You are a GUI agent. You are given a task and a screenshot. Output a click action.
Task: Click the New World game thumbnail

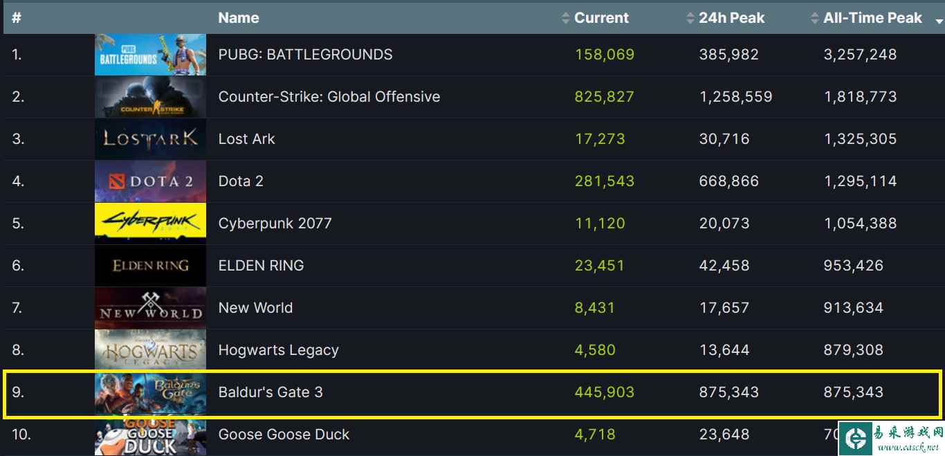pos(150,308)
